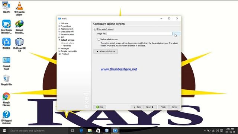Image resolution: width=238 pixels, height=134 pixels.
Task: Open exe4j Help
Action: tap(100, 107)
